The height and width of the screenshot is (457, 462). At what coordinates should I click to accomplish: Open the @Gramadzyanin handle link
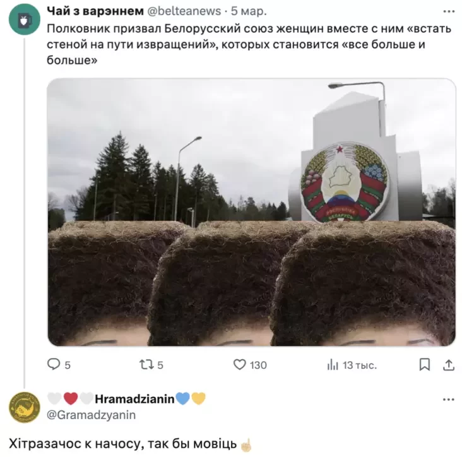[92, 415]
